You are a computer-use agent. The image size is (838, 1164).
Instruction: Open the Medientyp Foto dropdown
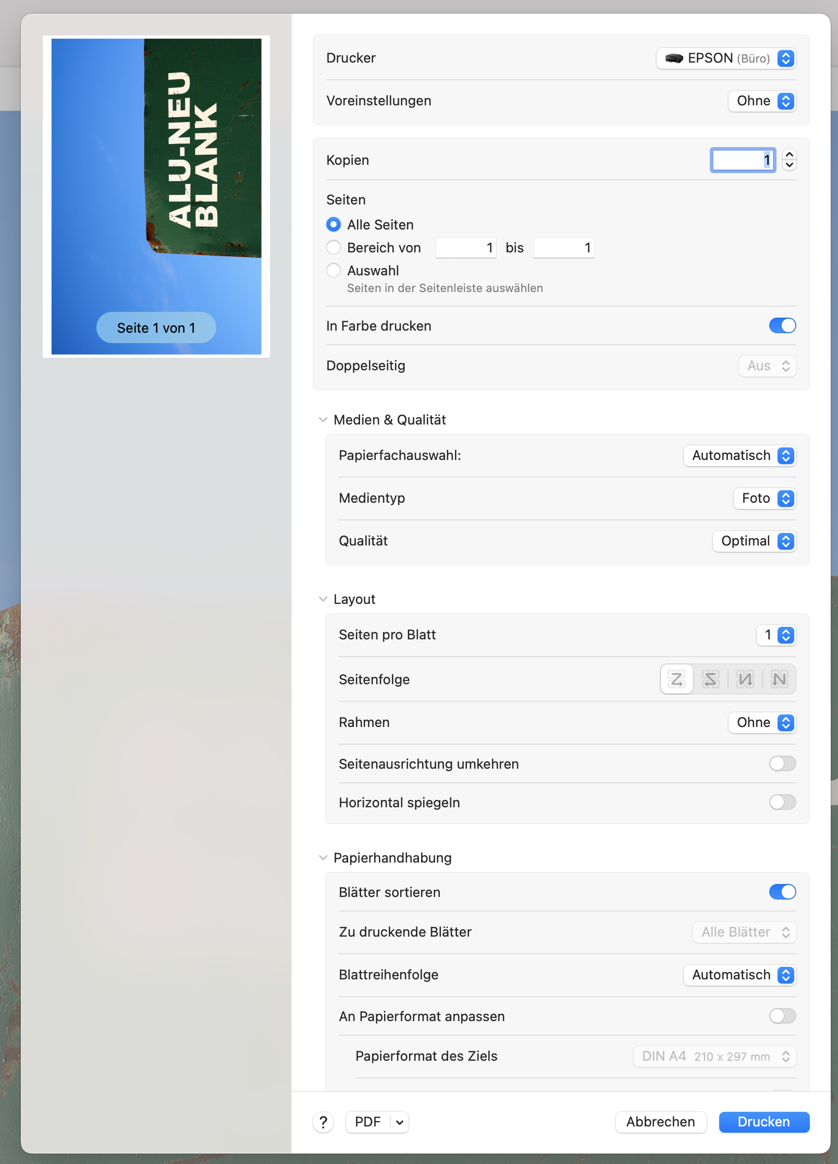[x=764, y=498]
